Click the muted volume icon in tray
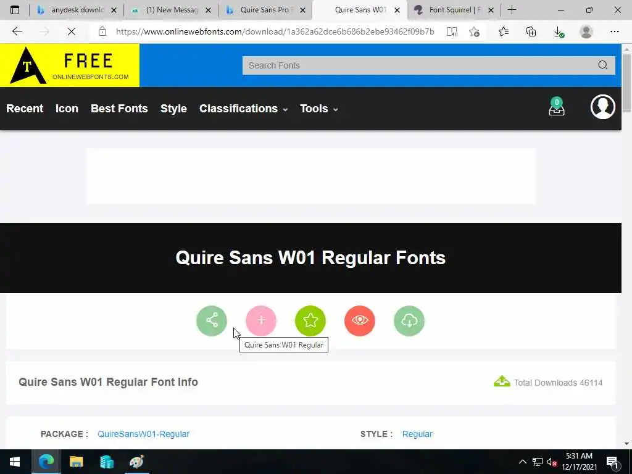This screenshot has height=474, width=632. pyautogui.click(x=552, y=462)
